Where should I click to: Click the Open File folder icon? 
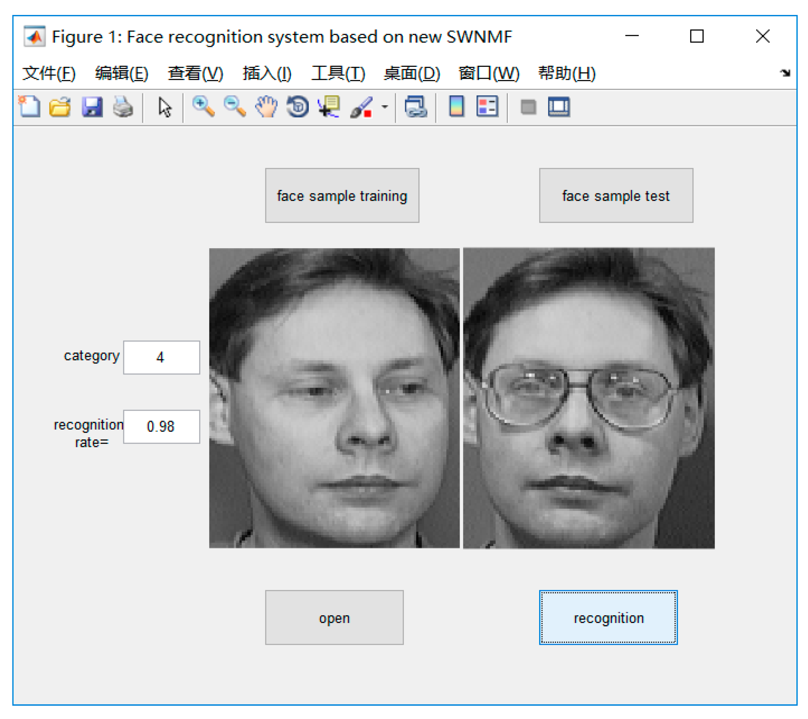(x=60, y=107)
